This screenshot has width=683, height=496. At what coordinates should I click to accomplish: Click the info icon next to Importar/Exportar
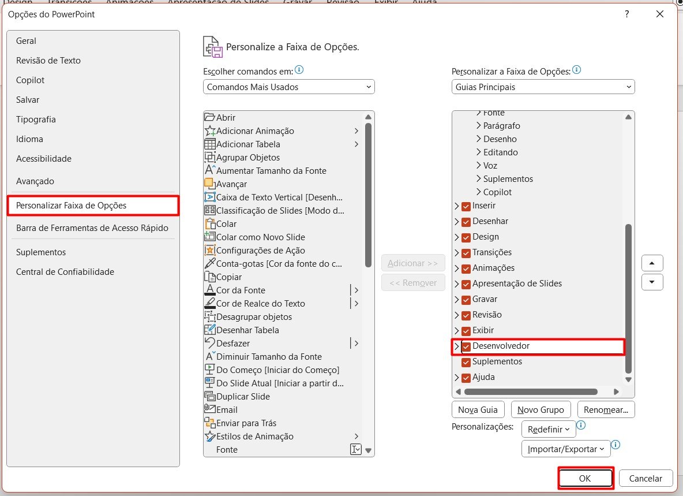(x=616, y=445)
